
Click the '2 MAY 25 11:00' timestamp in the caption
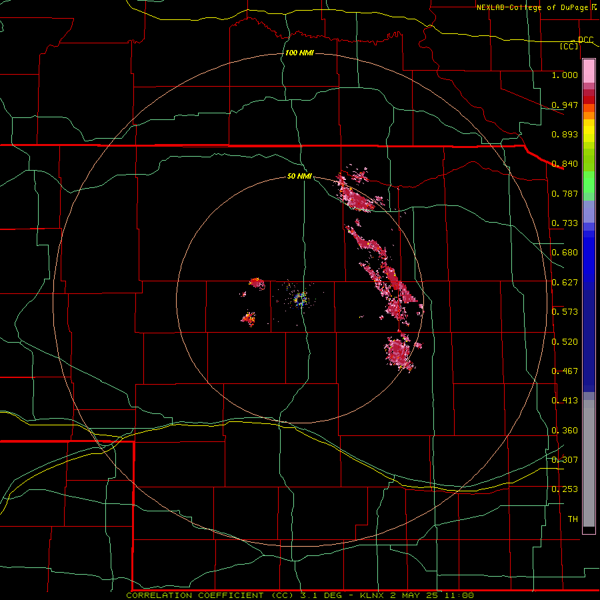pyautogui.click(x=432, y=595)
